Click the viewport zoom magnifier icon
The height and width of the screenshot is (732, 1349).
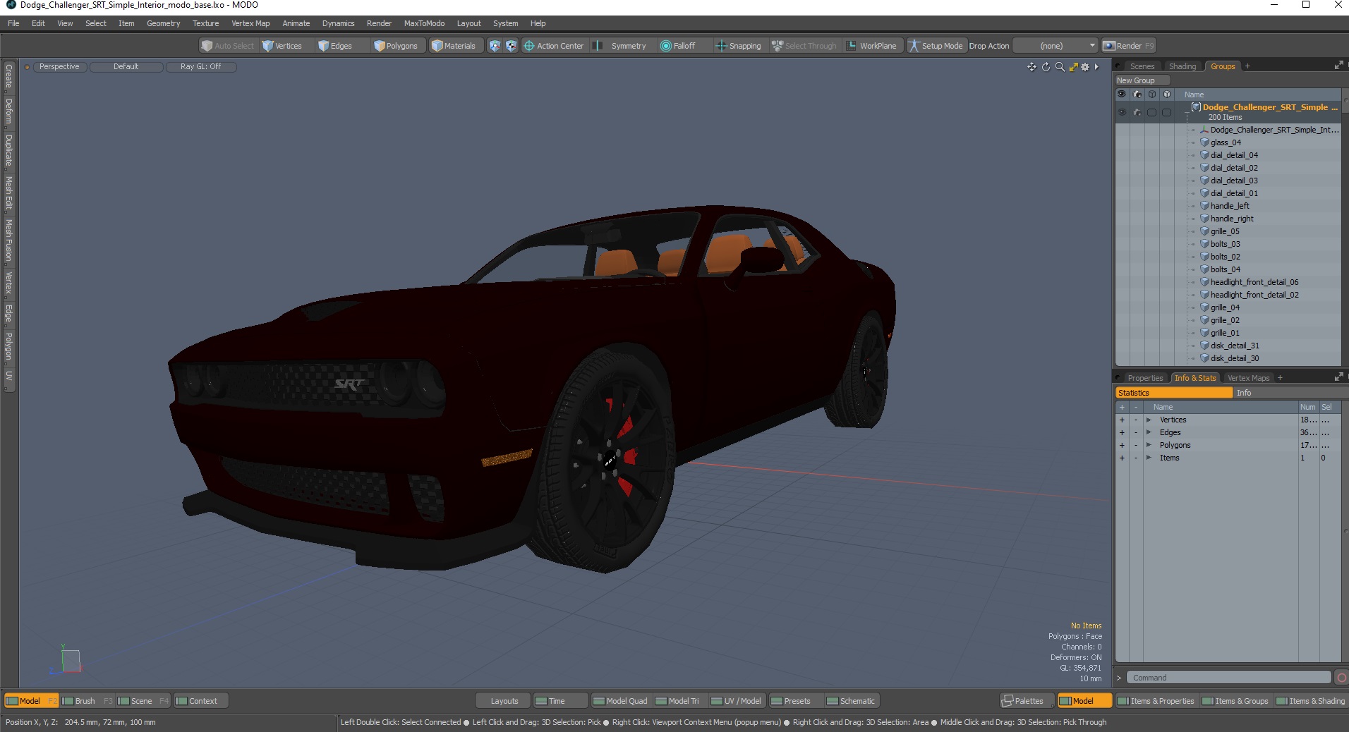(1060, 67)
